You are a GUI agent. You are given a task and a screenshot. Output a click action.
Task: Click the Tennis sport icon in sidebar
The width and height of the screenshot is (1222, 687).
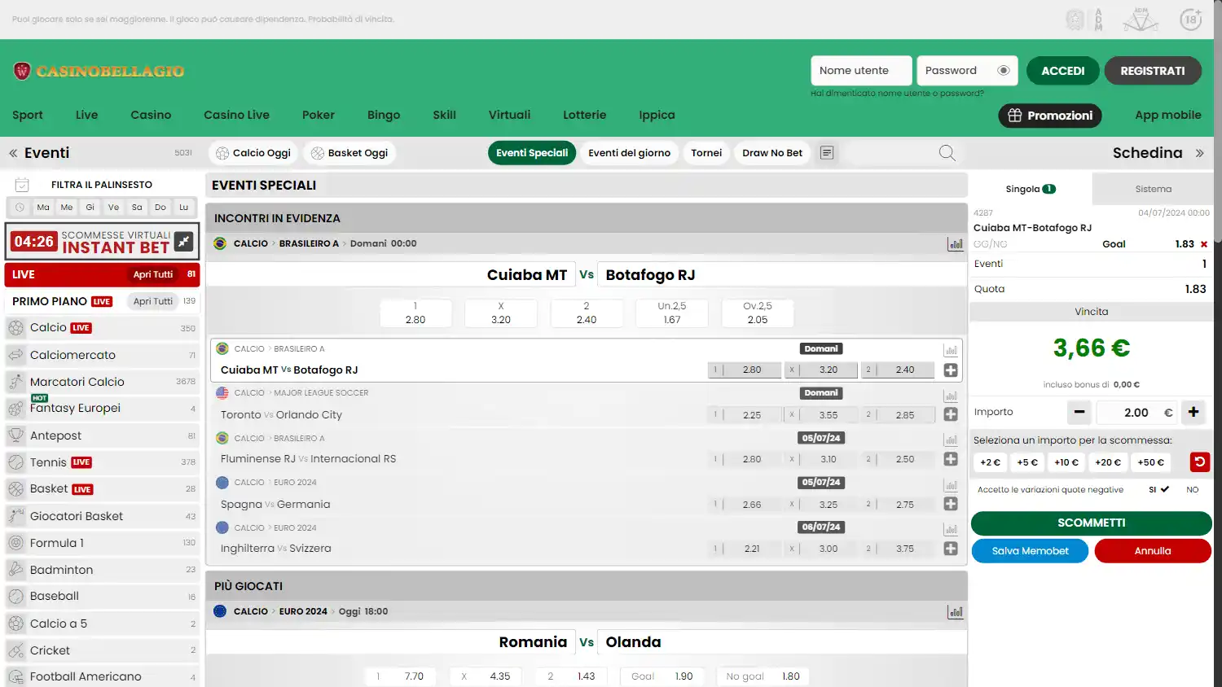click(15, 462)
